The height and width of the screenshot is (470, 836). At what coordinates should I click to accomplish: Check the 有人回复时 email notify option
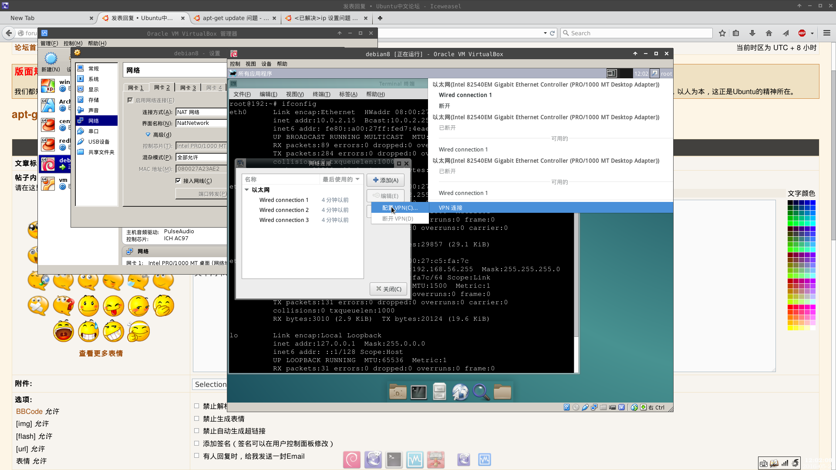pyautogui.click(x=197, y=456)
